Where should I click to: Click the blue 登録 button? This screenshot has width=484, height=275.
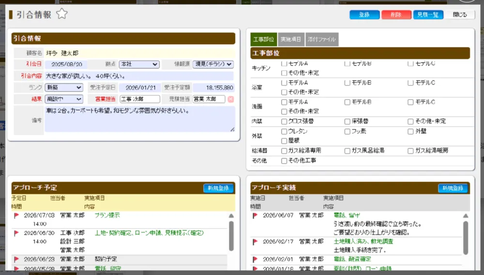(x=364, y=14)
